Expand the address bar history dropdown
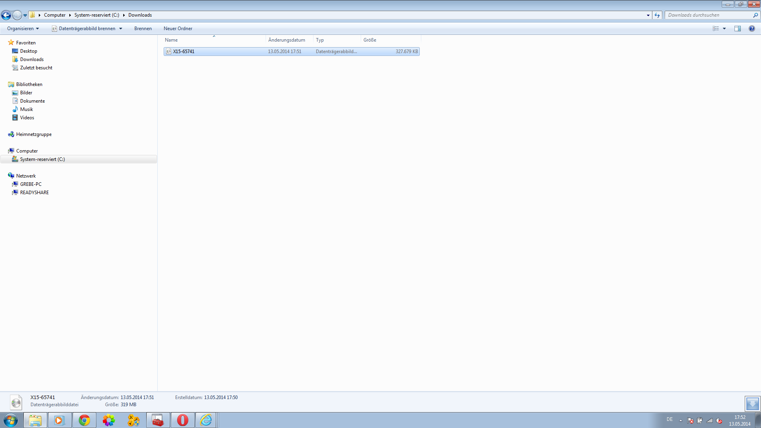The height and width of the screenshot is (428, 761). pos(648,15)
